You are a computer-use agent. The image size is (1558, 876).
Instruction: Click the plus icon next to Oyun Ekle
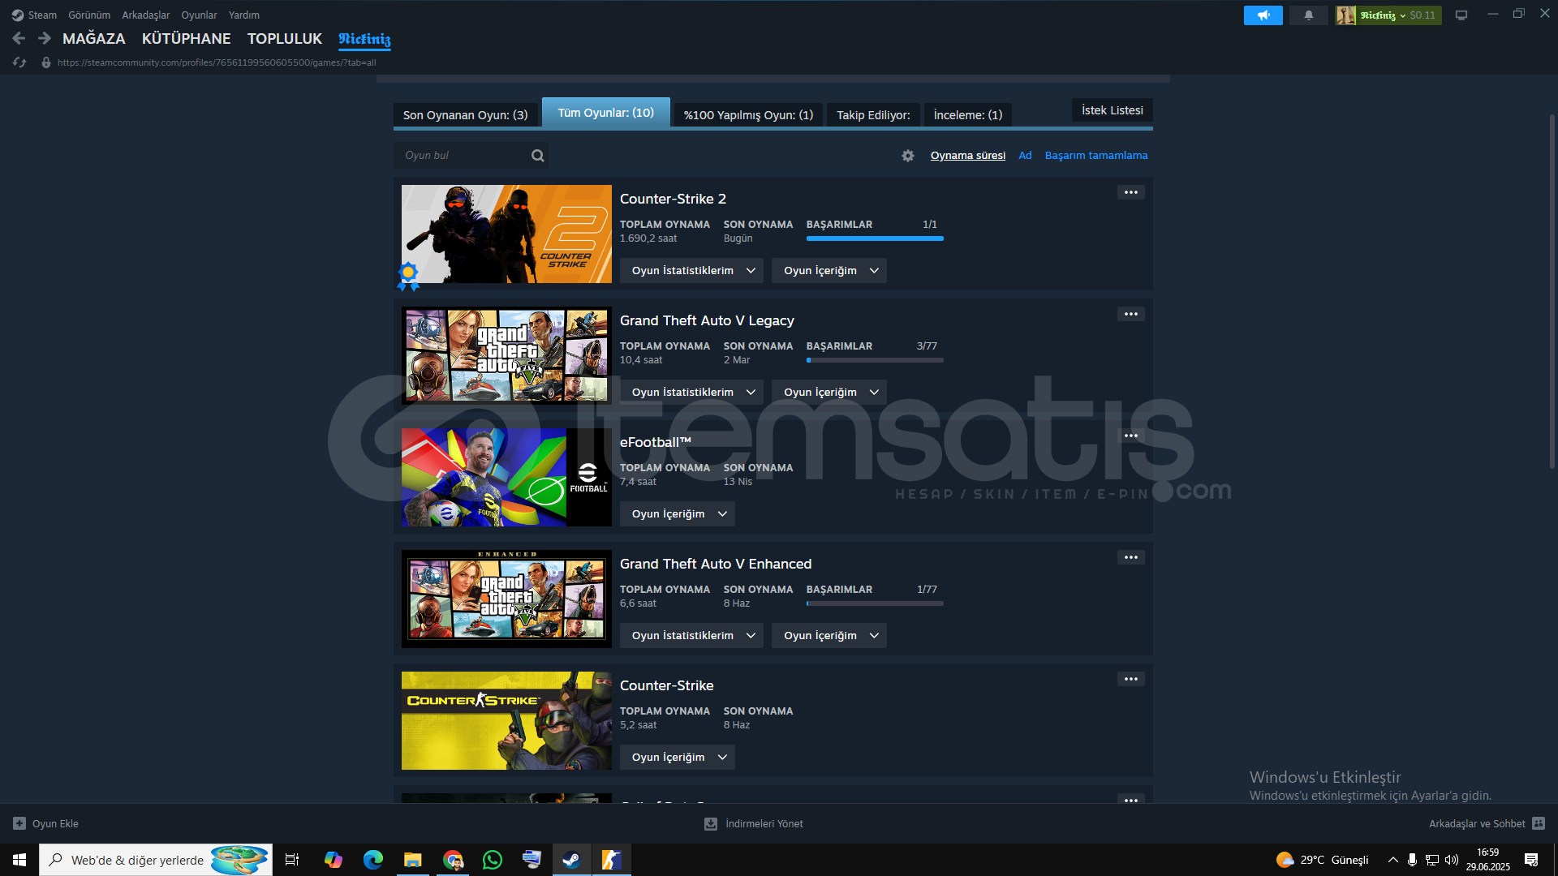click(19, 823)
